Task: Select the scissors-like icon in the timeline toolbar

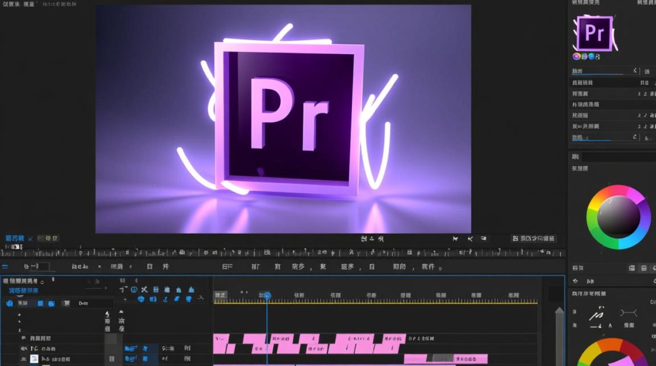Action: 144,289
